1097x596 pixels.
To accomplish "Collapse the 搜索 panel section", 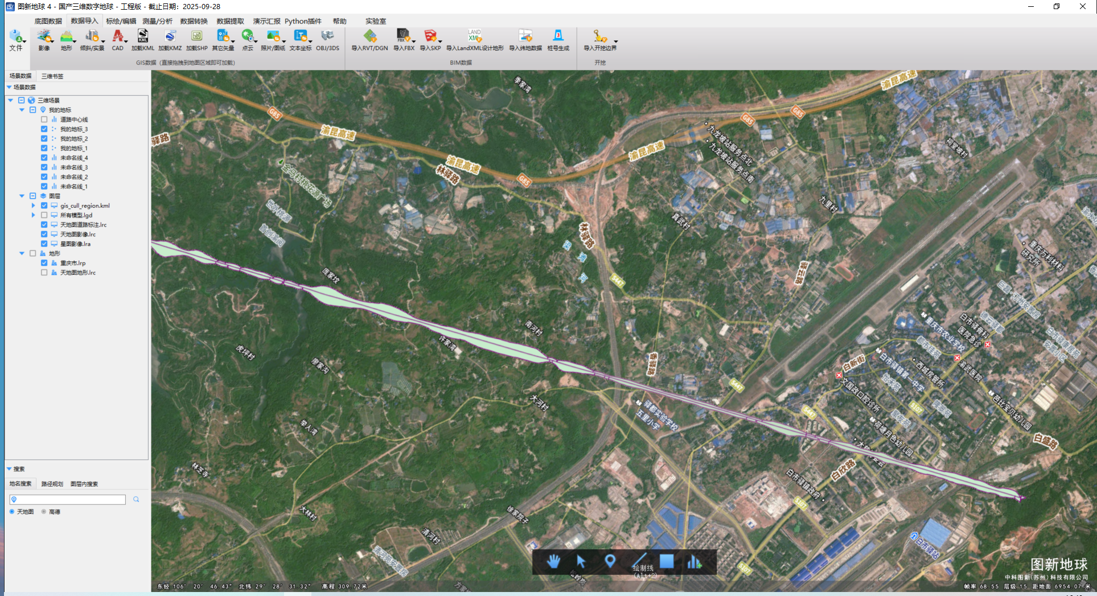I will pos(9,469).
